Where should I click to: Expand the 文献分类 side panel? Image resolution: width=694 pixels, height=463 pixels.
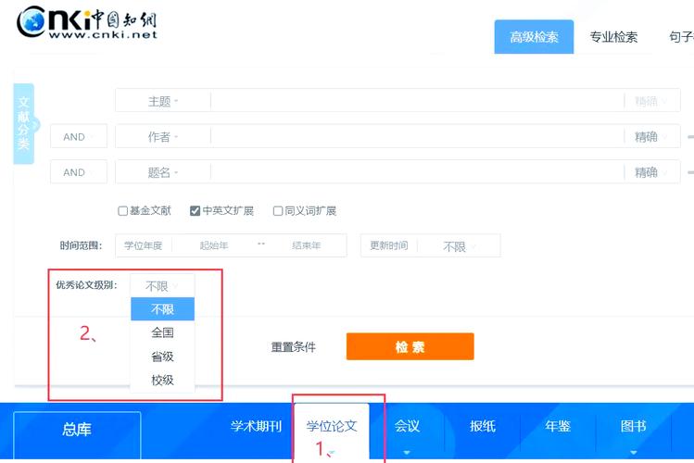pyautogui.click(x=25, y=124)
